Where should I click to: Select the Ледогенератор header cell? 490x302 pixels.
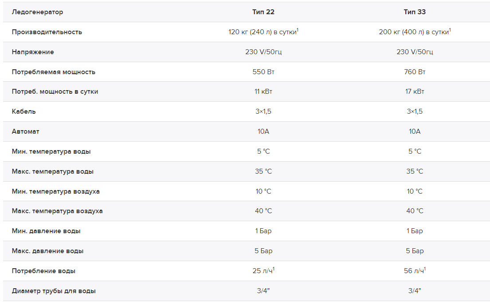pyautogui.click(x=38, y=12)
